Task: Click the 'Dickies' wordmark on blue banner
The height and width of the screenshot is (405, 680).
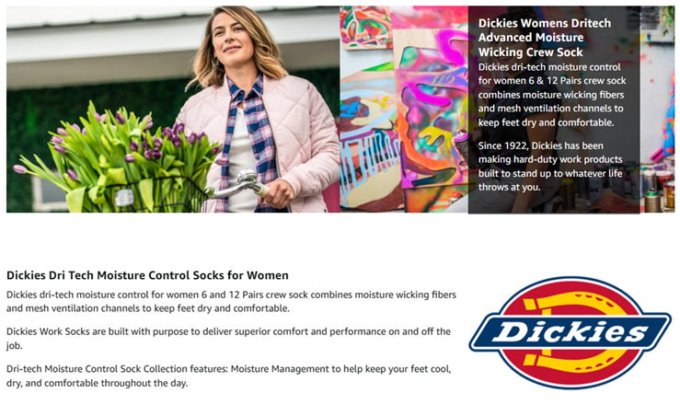Action: point(570,332)
